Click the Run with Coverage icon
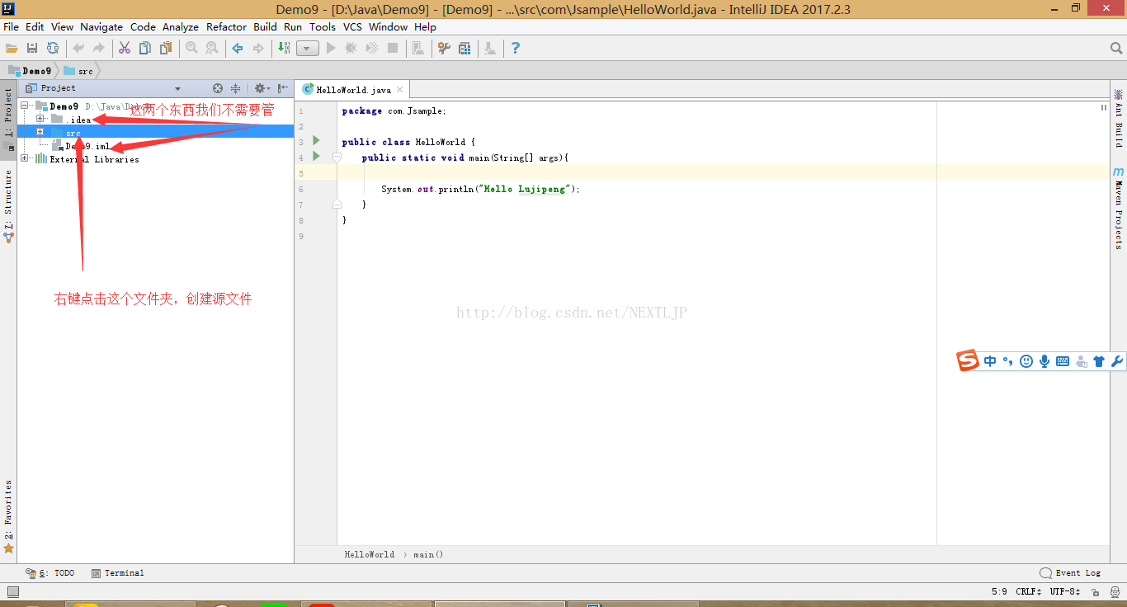The image size is (1127, 607). [x=372, y=48]
